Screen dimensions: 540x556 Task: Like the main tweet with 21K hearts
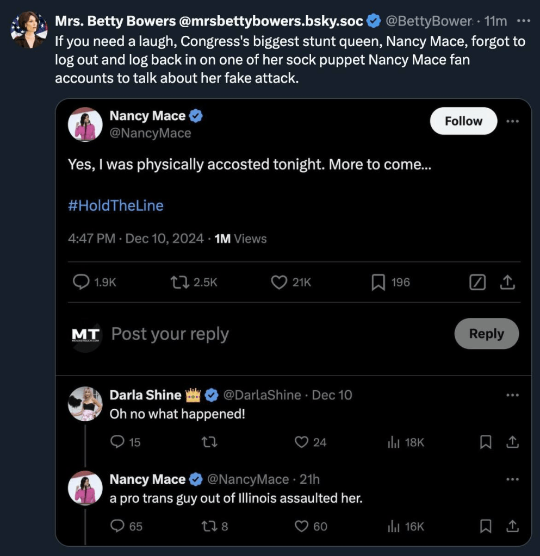279,282
